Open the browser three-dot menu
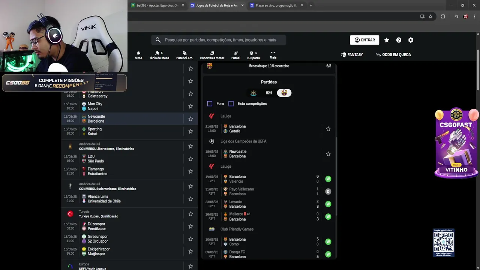This screenshot has width=480, height=270. tap(474, 16)
